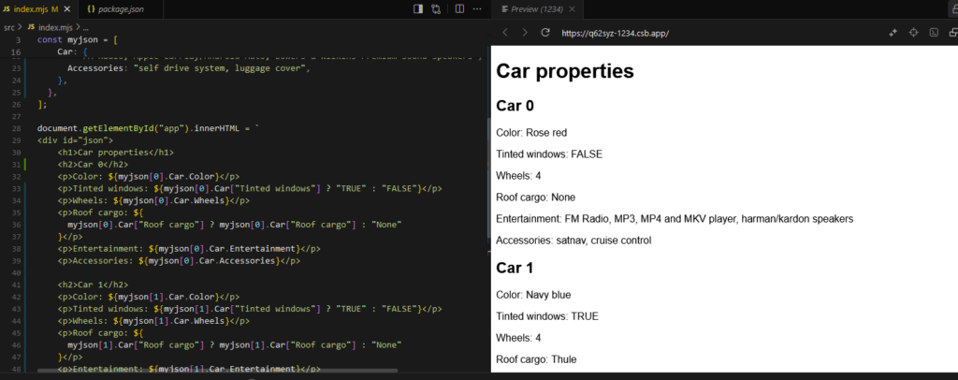Click the editor's vertical scrollbar thumb

click(487, 179)
